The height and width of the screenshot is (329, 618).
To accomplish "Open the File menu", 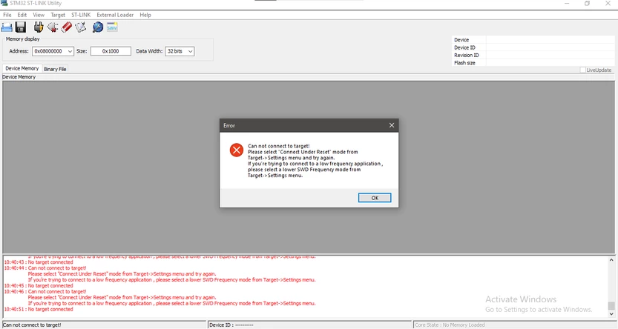I will tap(7, 15).
